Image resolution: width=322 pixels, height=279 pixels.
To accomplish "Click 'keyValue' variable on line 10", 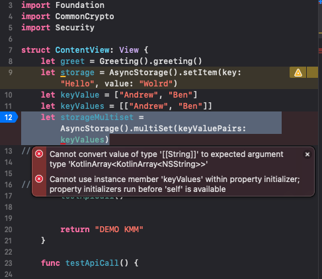I will tap(80, 95).
